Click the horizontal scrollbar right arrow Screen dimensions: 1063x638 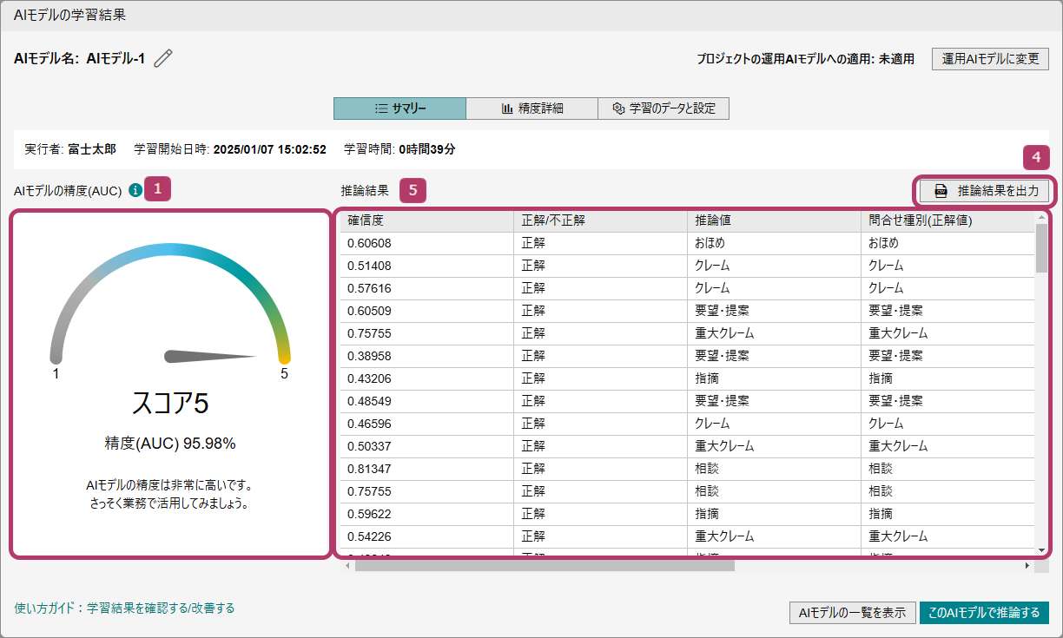point(1027,565)
